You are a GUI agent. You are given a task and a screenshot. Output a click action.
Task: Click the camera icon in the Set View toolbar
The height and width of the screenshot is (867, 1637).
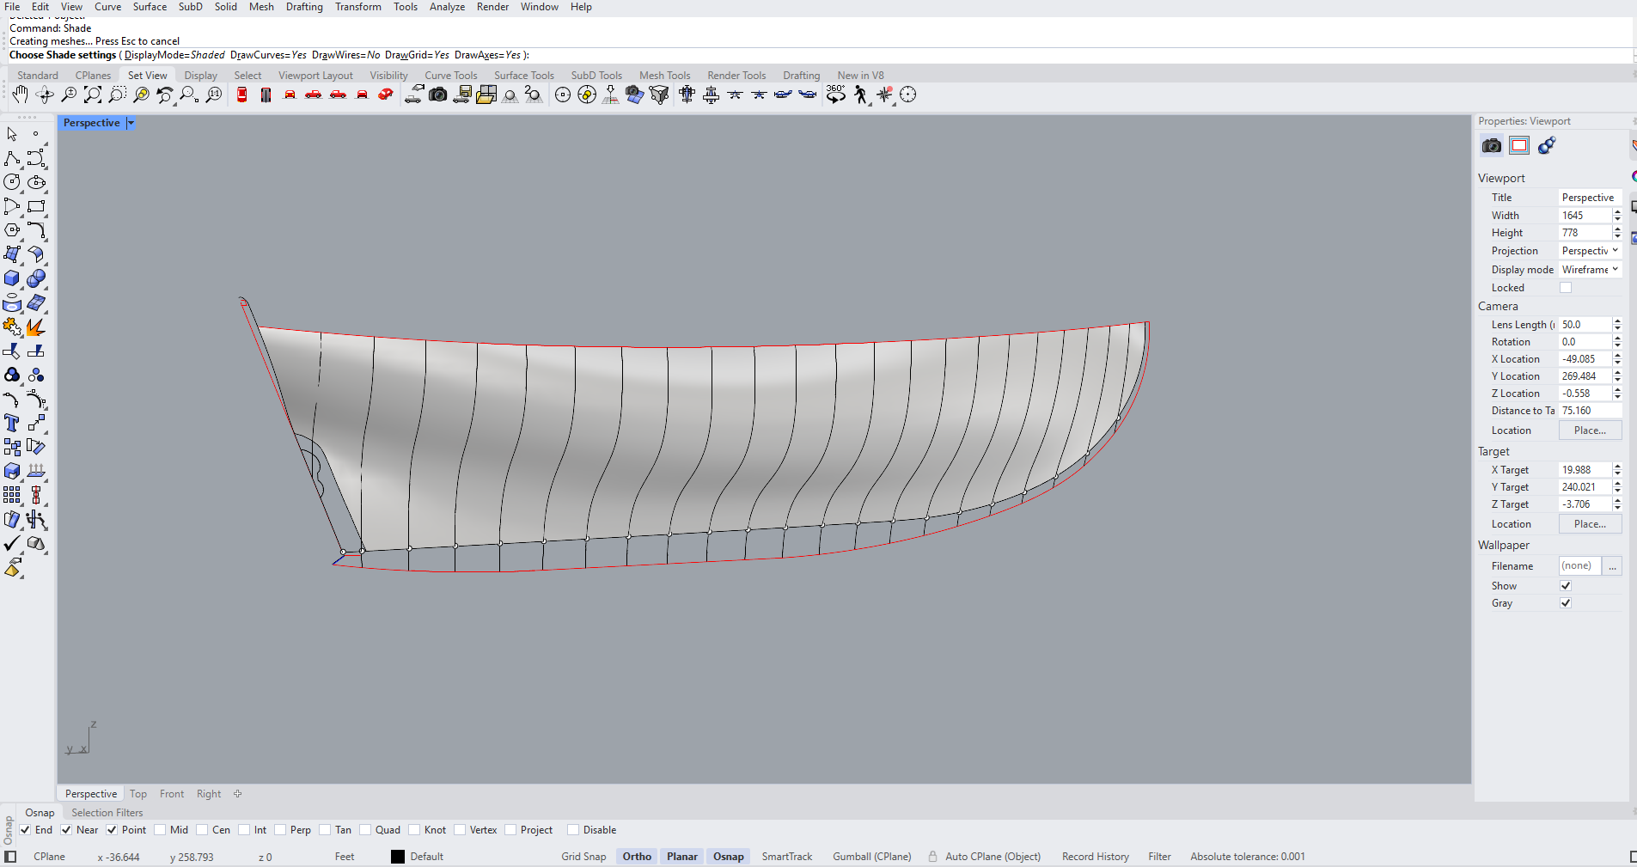pos(437,95)
